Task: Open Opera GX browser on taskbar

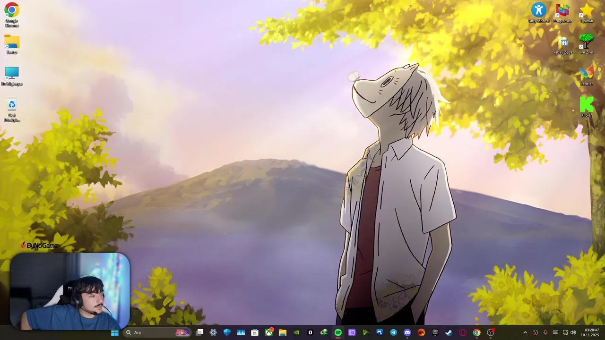Action: click(463, 332)
